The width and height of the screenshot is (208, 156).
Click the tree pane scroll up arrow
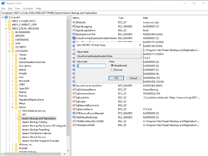(68, 17)
